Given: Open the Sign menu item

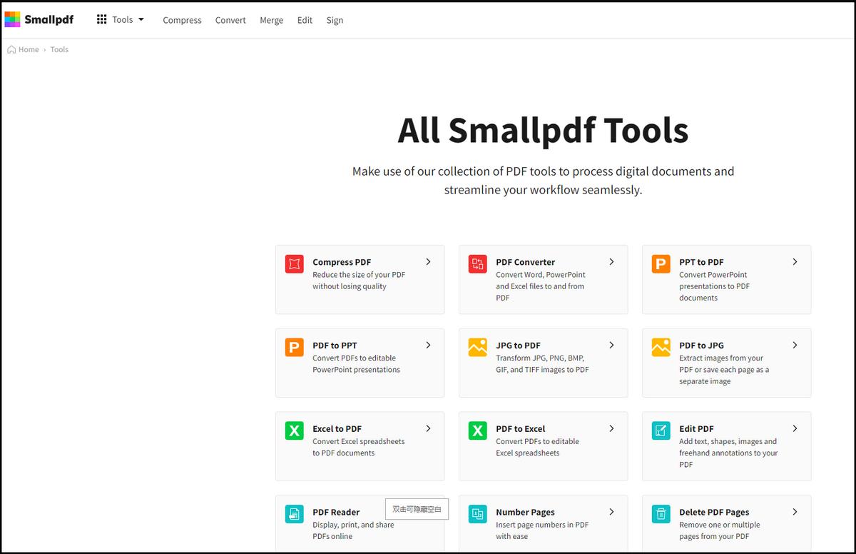Looking at the screenshot, I should pyautogui.click(x=335, y=20).
